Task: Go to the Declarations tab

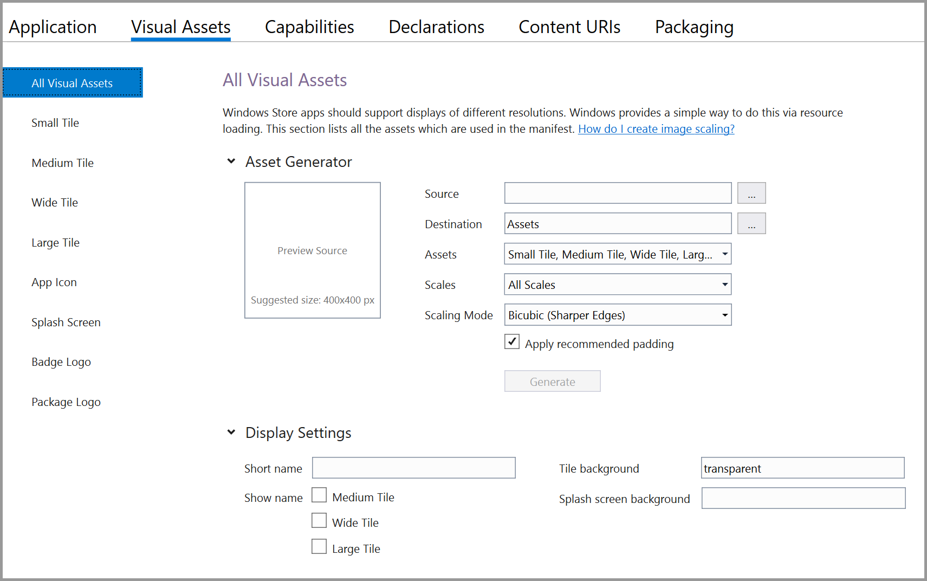Action: 436,27
